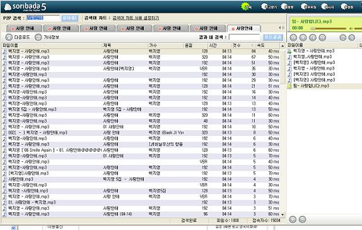
Task: Click title cell 사랑안해 (04:14)
Action: tap(117, 214)
